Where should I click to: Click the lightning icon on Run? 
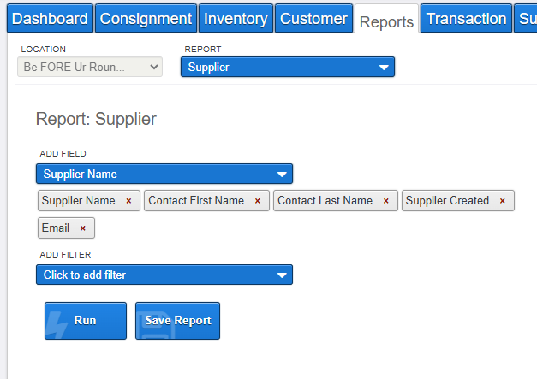pyautogui.click(x=59, y=323)
